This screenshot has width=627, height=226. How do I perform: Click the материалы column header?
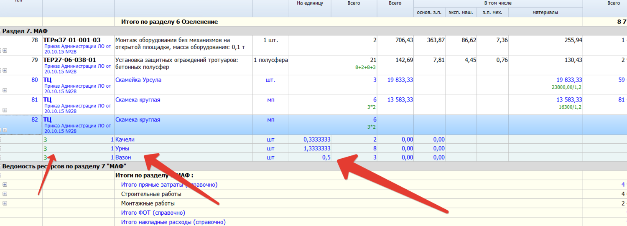pos(545,13)
